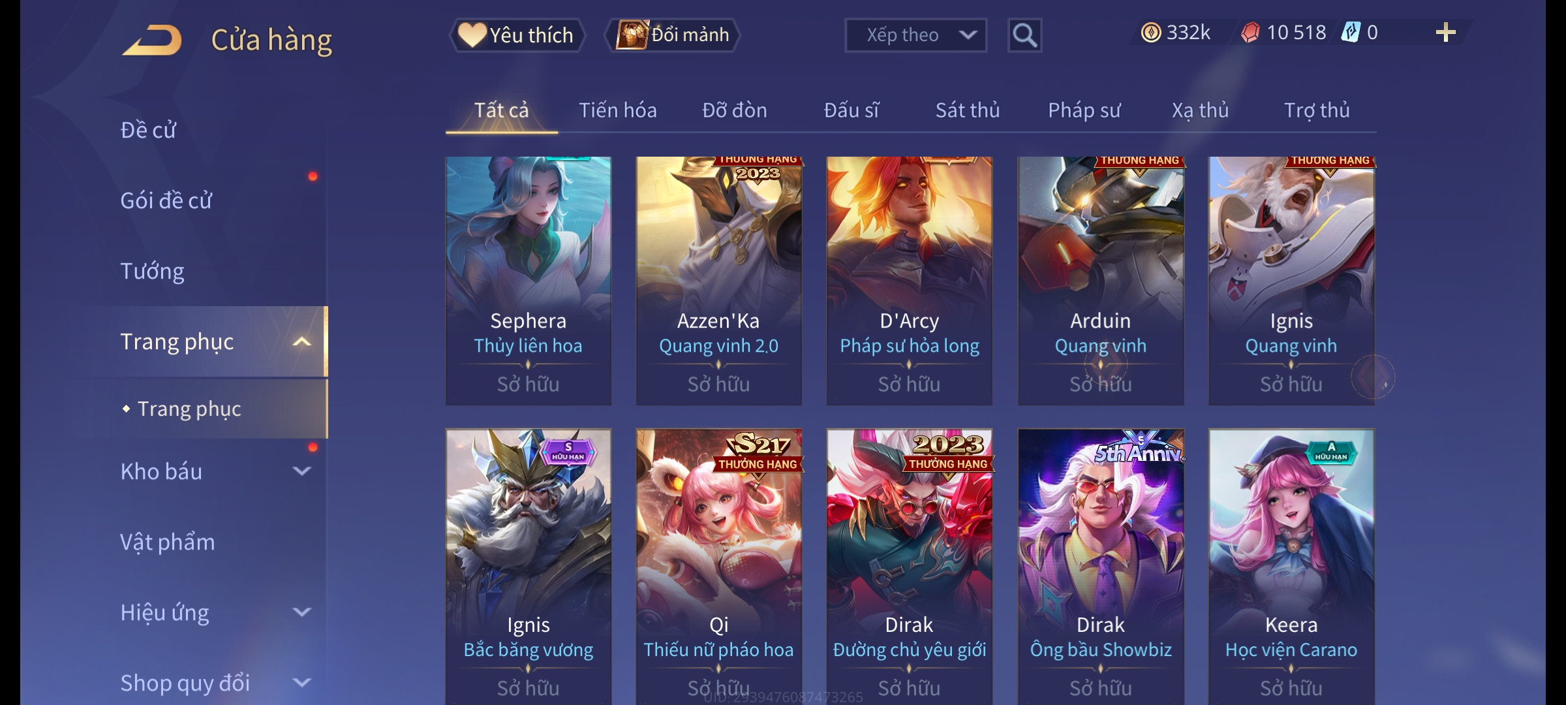The image size is (1566, 705).
Task: Collapse the Trang phục sidebar section
Action: click(301, 342)
